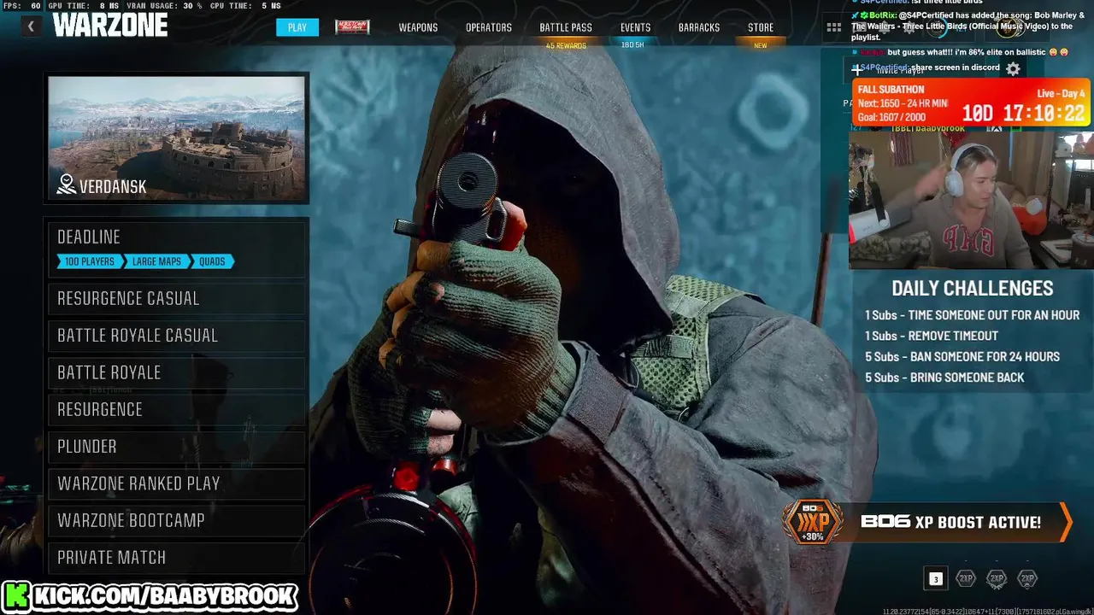The width and height of the screenshot is (1094, 615).
Task: Open the Operators tab
Action: point(489,27)
